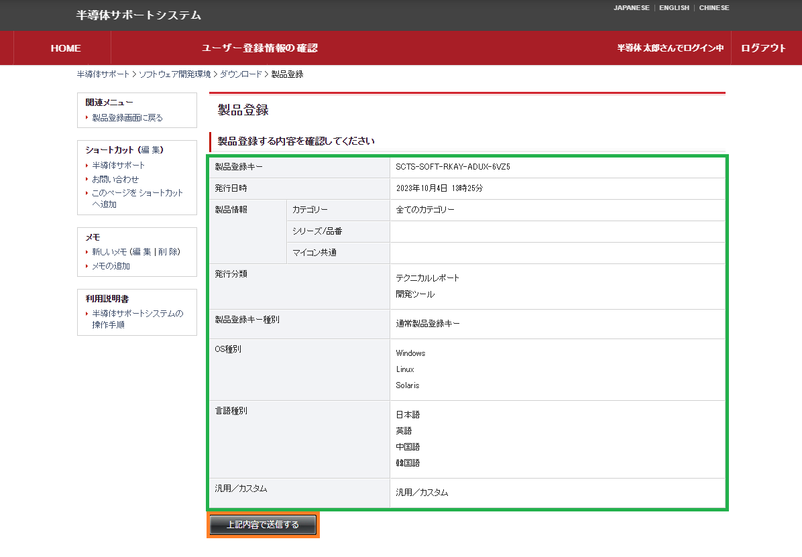Go to HOME in navigation bar

point(66,48)
